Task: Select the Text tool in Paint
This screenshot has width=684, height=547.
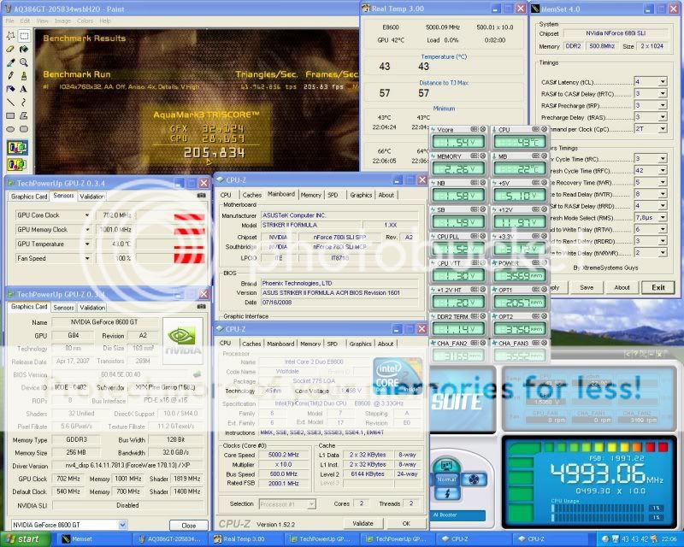Action: 24,88
